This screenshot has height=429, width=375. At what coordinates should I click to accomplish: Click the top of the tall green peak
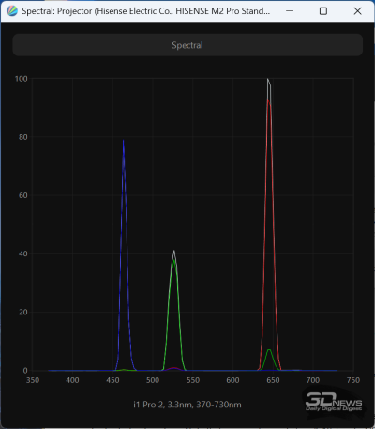coord(173,260)
